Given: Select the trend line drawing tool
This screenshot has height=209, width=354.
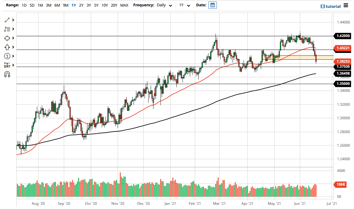Looking at the screenshot, I should tap(7, 20).
